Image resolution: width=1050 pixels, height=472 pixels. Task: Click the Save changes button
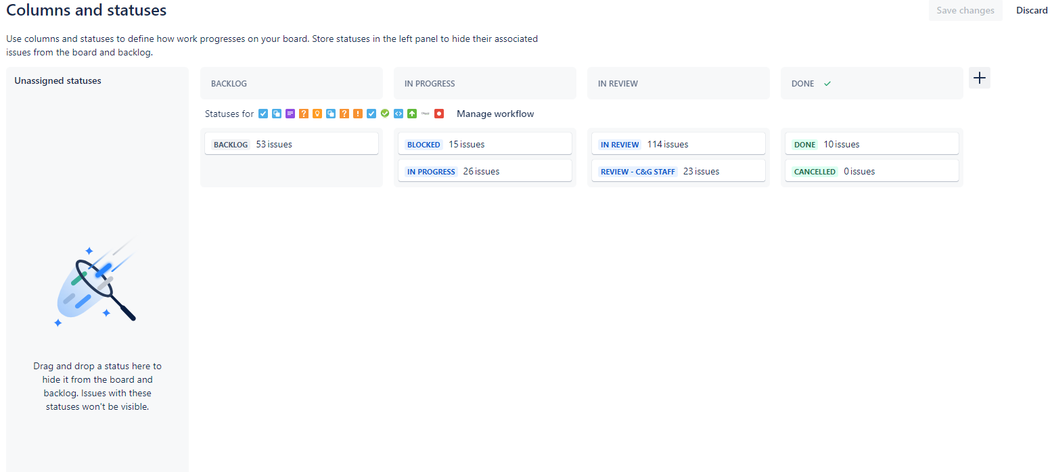[x=965, y=10]
